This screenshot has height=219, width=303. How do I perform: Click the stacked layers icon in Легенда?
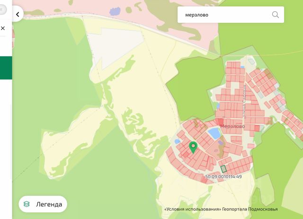[x=27, y=204]
